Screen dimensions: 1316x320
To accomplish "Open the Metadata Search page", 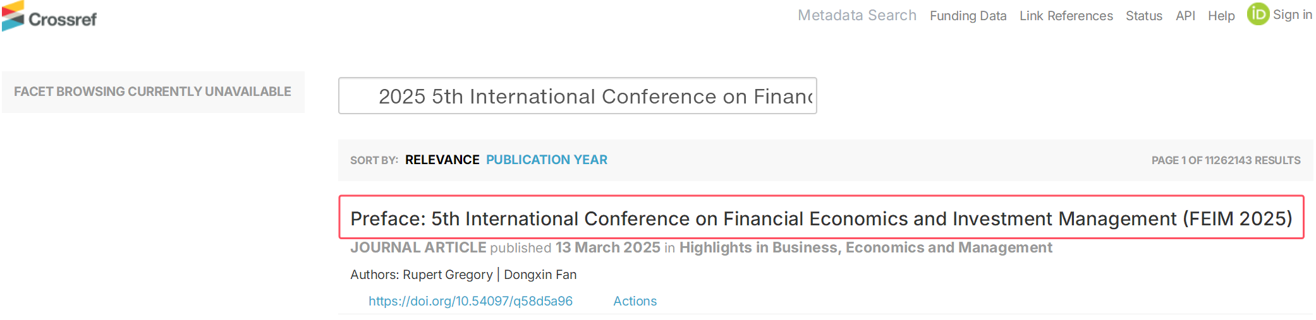I will 856,15.
